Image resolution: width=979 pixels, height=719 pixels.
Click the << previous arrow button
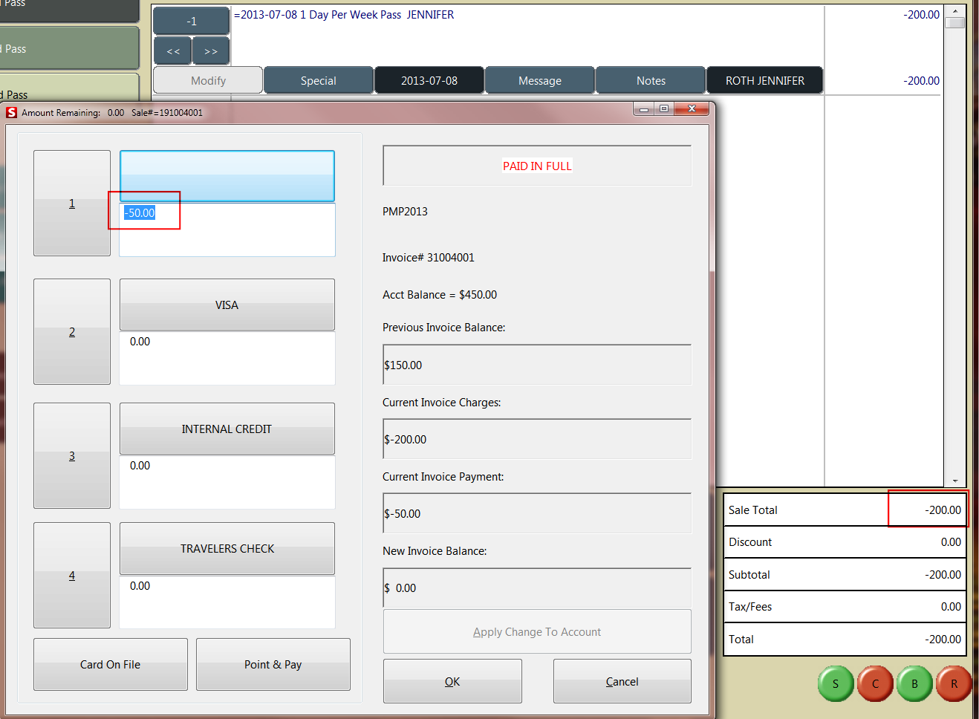point(172,51)
